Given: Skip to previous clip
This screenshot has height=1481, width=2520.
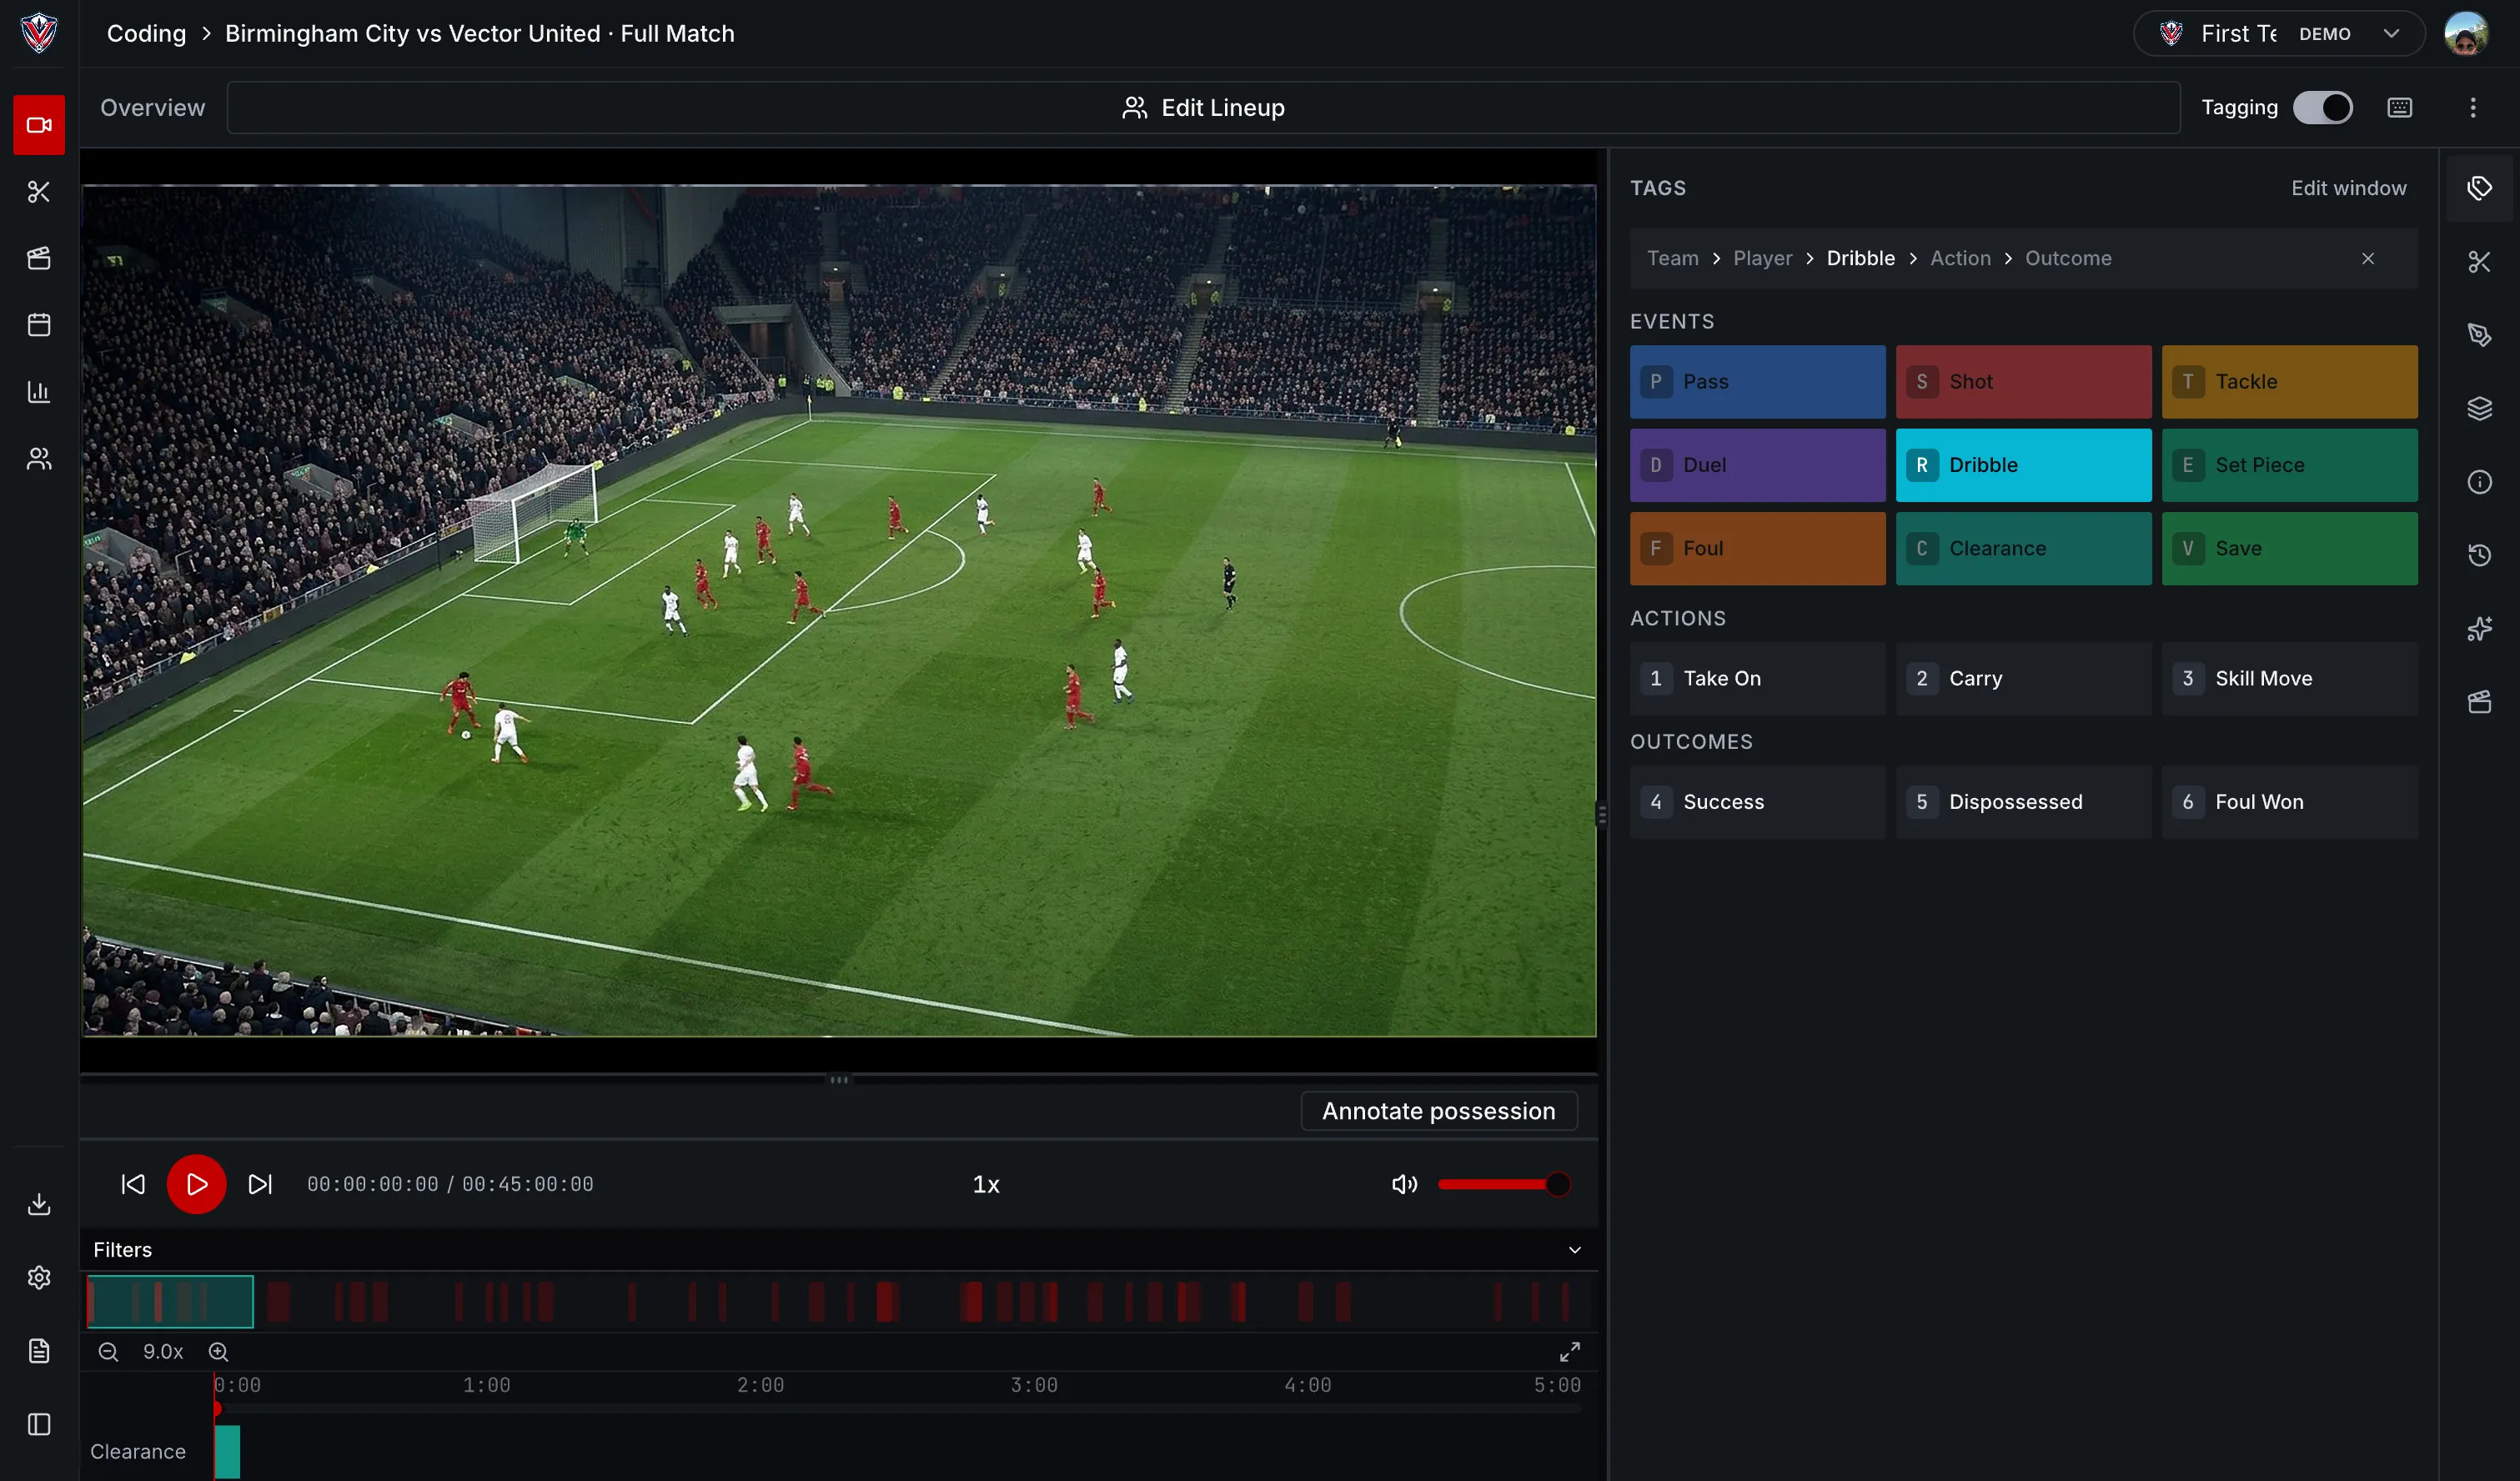Looking at the screenshot, I should pyautogui.click(x=133, y=1184).
